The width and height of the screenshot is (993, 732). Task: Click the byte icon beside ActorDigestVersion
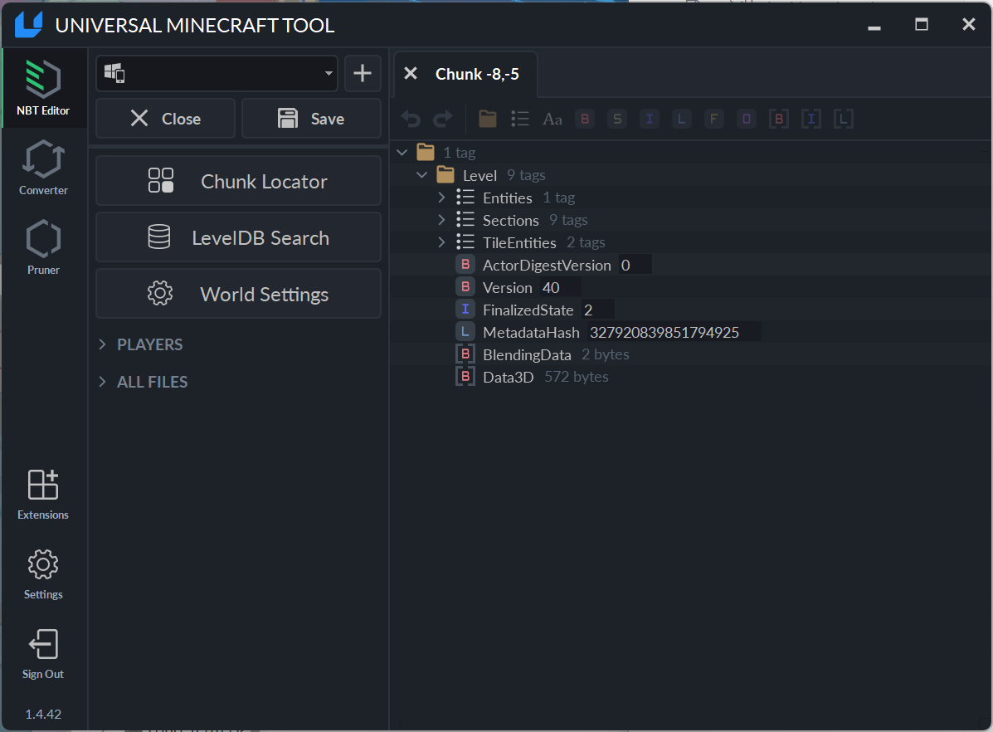point(465,264)
